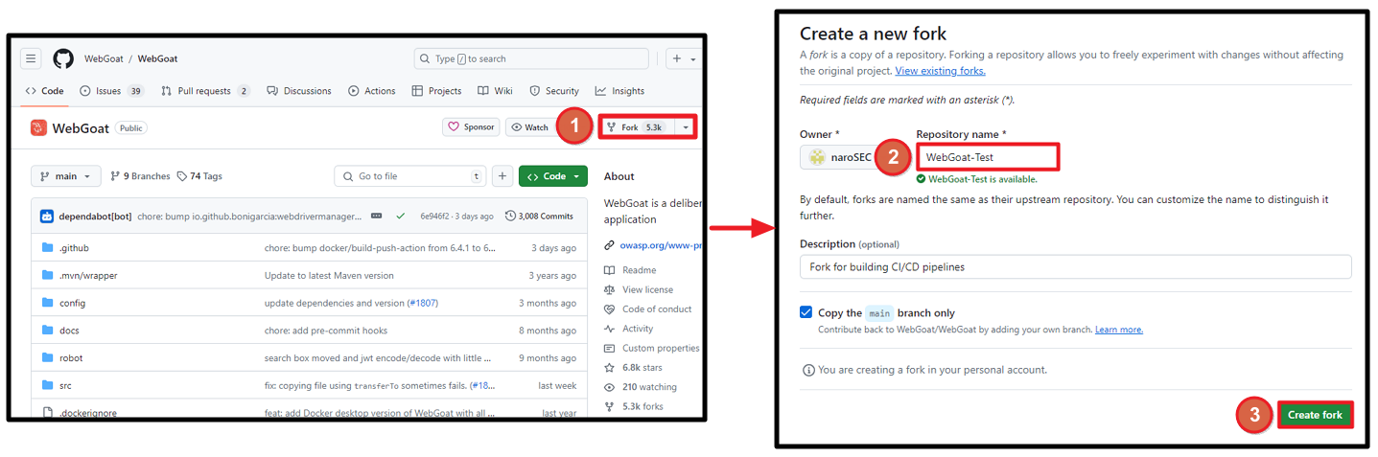Click the green check status icon

point(400,216)
